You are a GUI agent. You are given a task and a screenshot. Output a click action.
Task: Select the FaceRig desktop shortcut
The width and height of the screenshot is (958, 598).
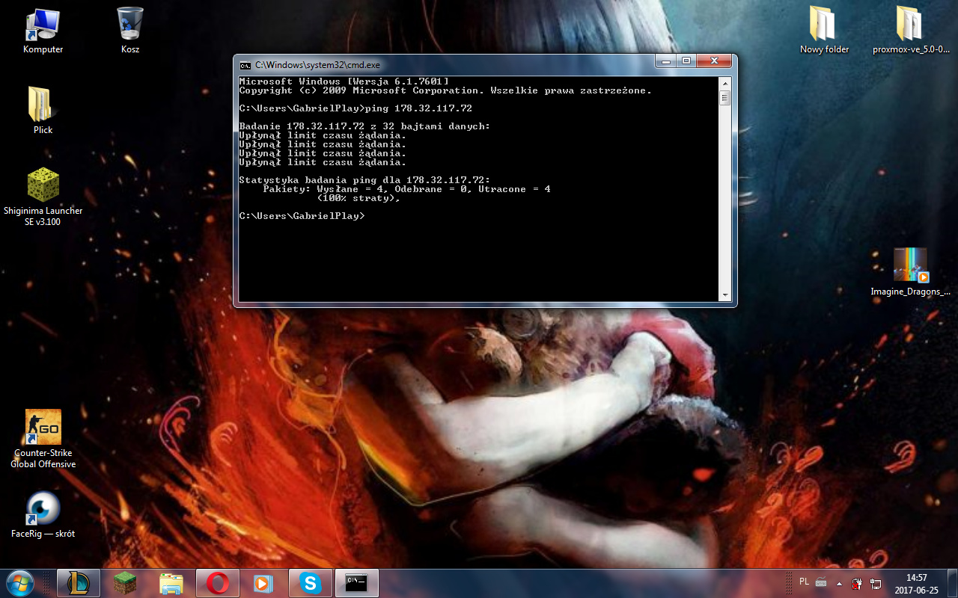click(43, 509)
